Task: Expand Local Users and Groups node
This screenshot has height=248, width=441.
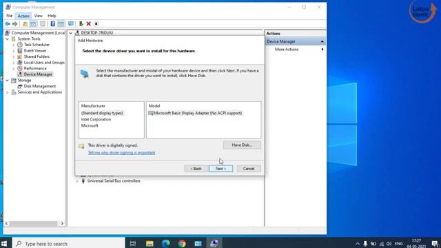Action: tap(14, 63)
